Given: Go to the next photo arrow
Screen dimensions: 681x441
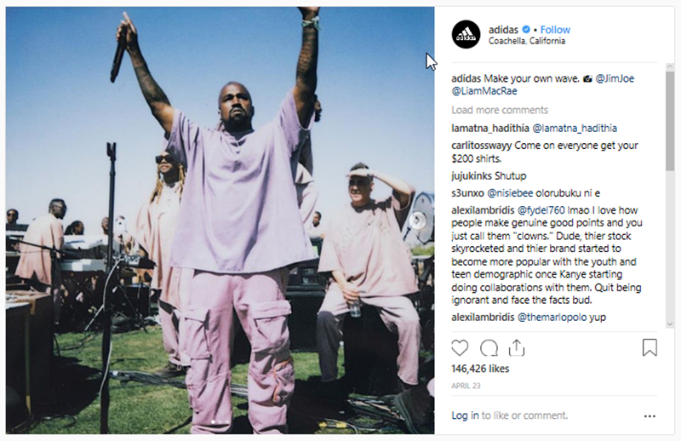Looking at the screenshot, I should pos(418,220).
